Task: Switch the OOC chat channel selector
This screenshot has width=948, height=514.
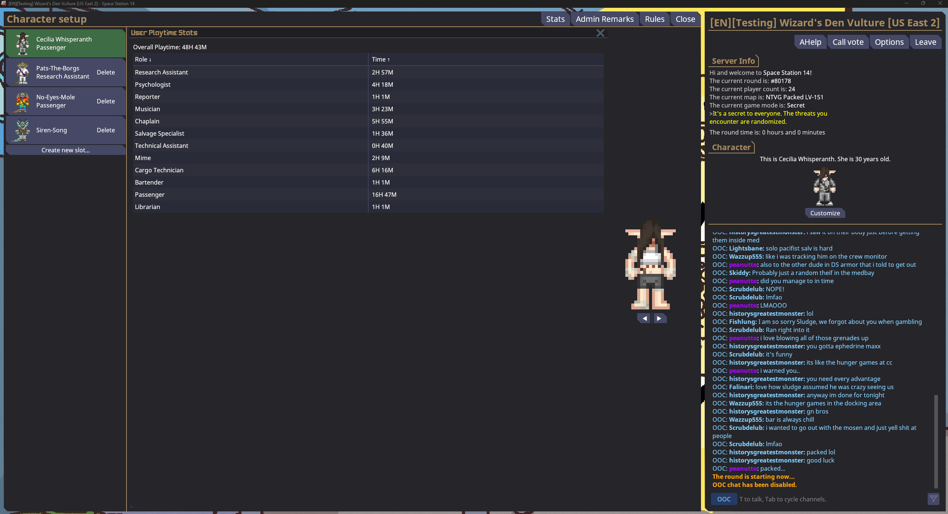Action: point(724,499)
